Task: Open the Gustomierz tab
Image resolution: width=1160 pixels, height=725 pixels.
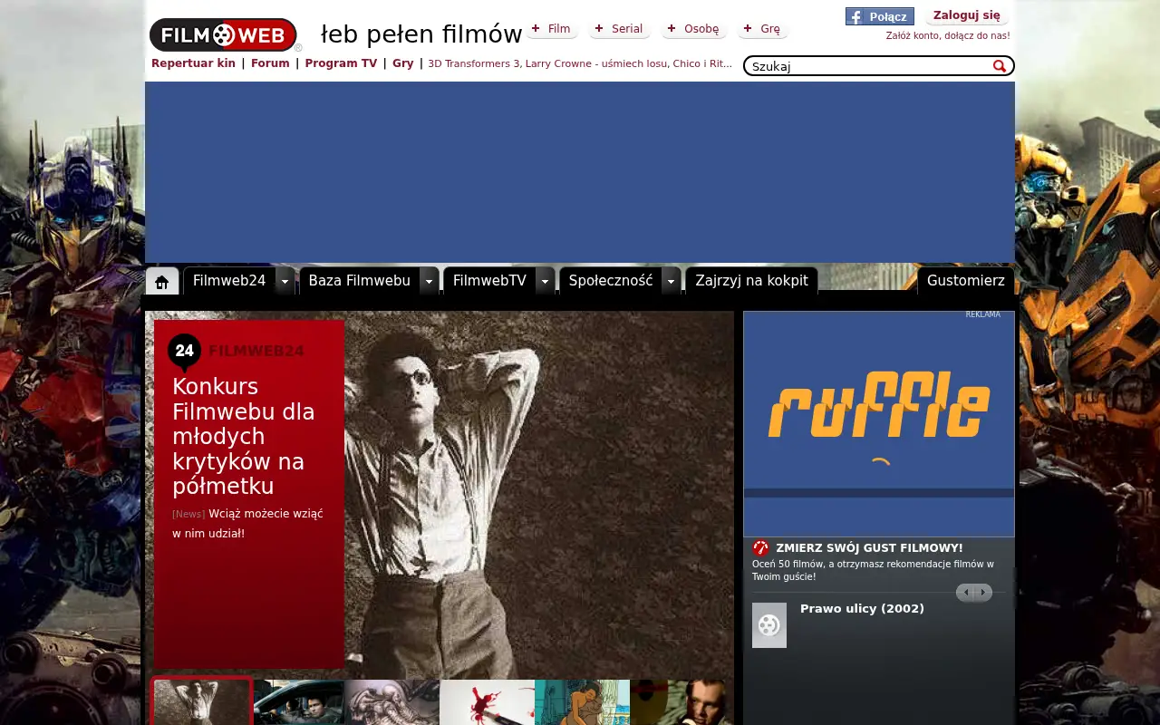Action: click(966, 281)
